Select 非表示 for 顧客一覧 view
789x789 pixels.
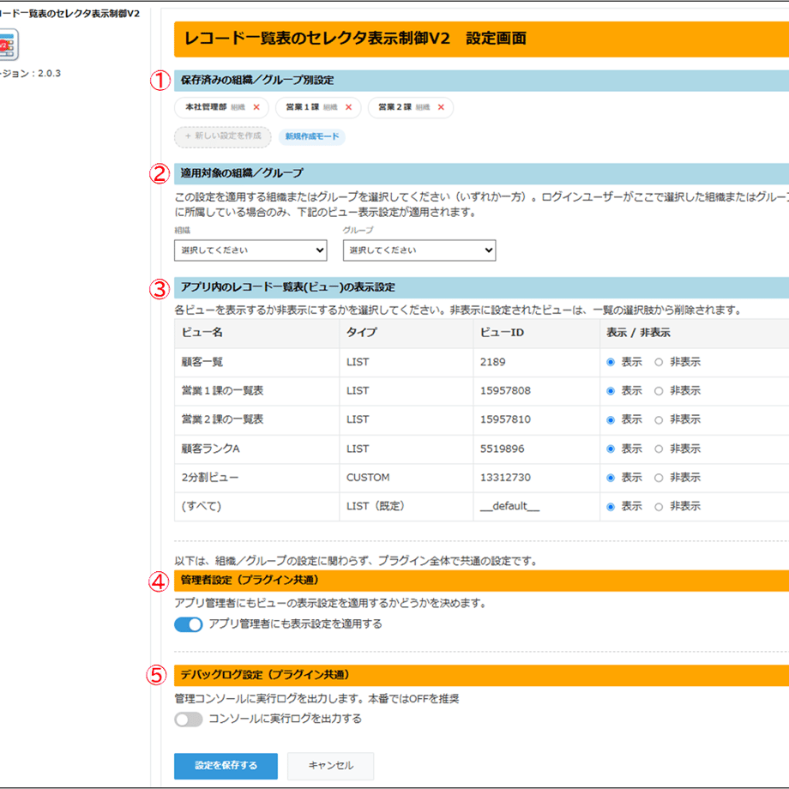click(659, 362)
